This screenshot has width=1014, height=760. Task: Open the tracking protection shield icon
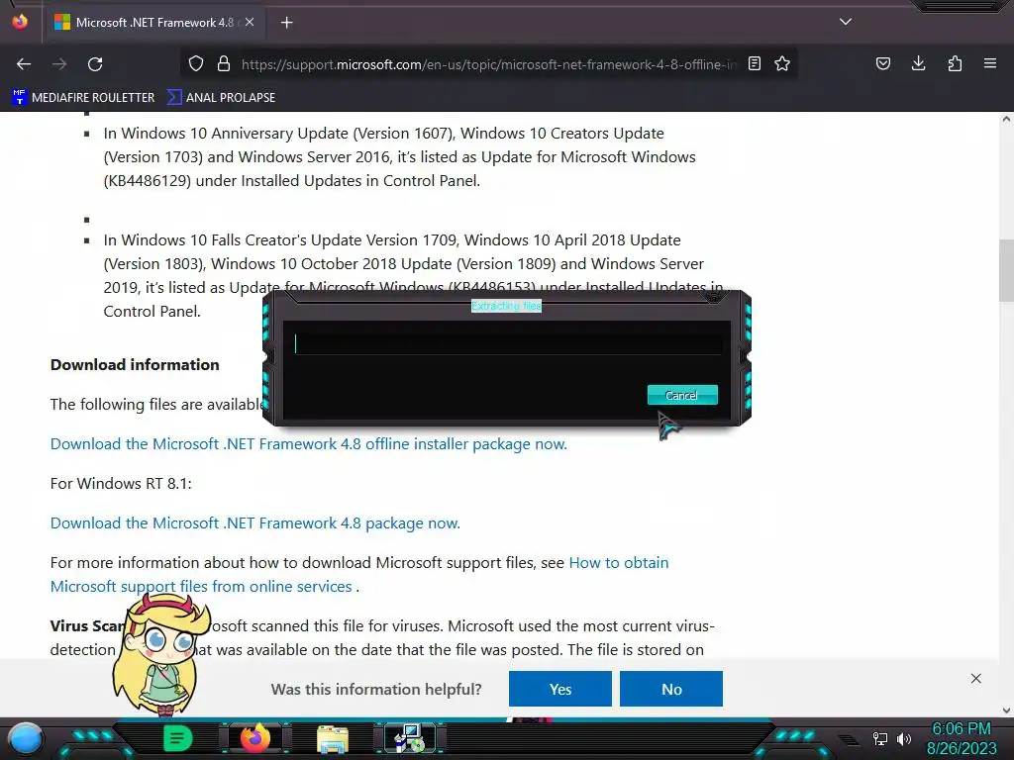click(x=196, y=64)
